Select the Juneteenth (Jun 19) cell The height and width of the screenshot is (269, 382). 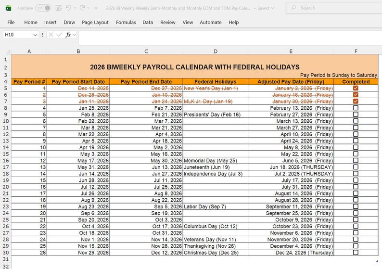[x=216, y=167]
